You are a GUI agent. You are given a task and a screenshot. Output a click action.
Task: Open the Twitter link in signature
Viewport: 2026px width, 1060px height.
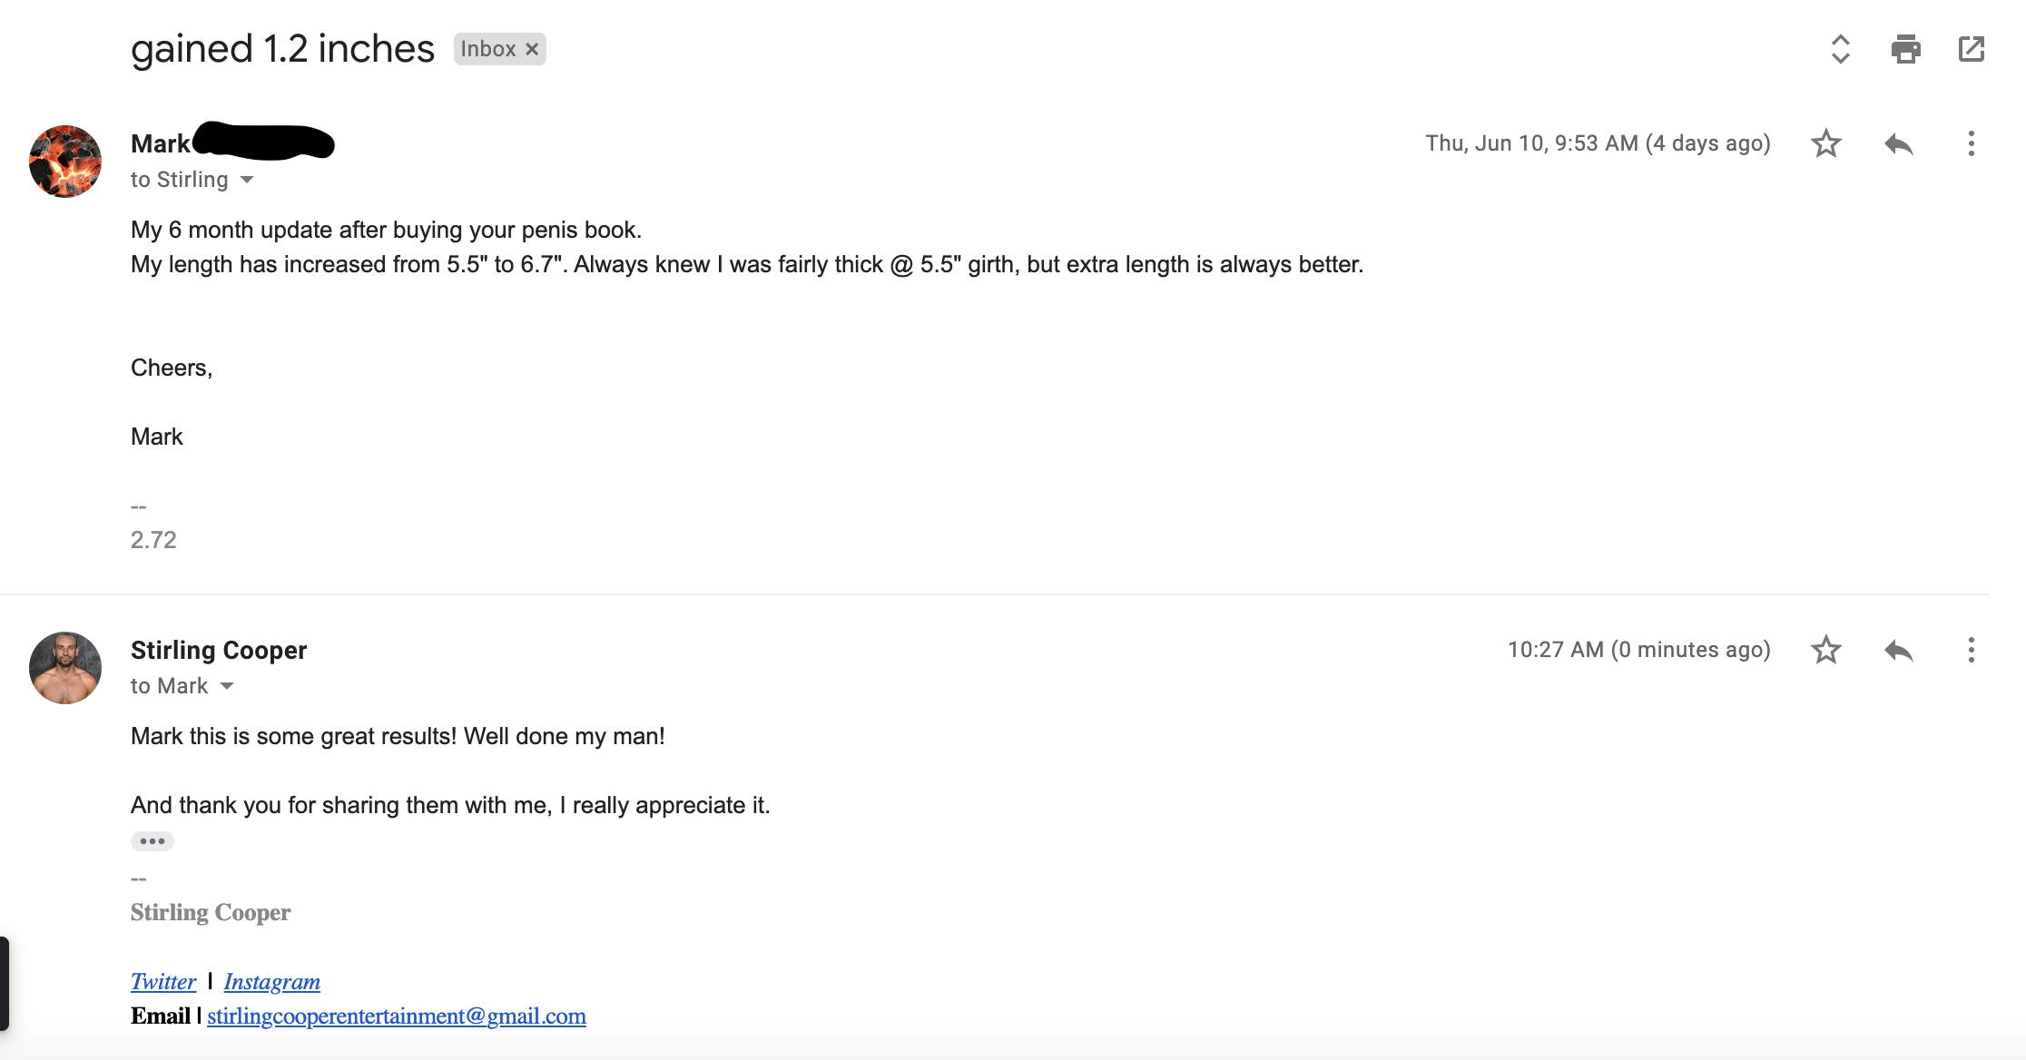click(163, 981)
